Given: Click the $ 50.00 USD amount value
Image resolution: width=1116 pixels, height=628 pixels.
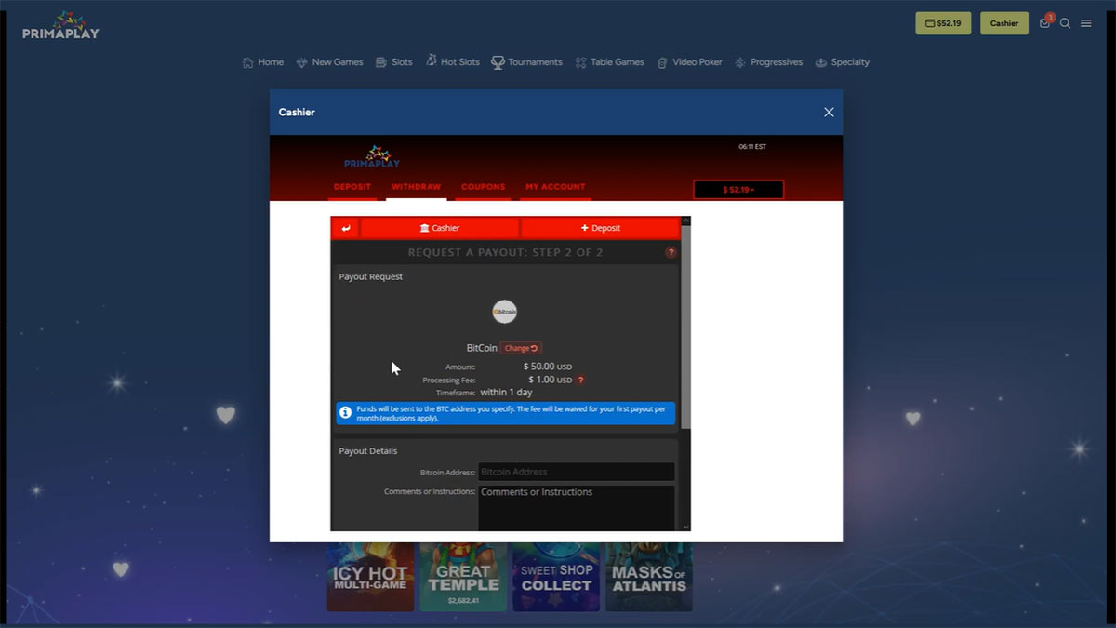Looking at the screenshot, I should [548, 367].
